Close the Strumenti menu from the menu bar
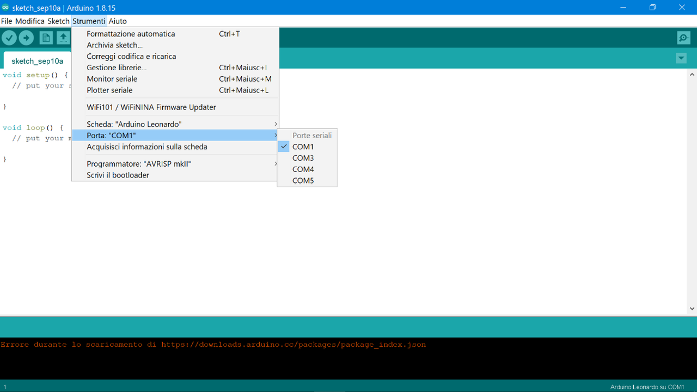Screen dimensions: 697x392 [x=89, y=21]
